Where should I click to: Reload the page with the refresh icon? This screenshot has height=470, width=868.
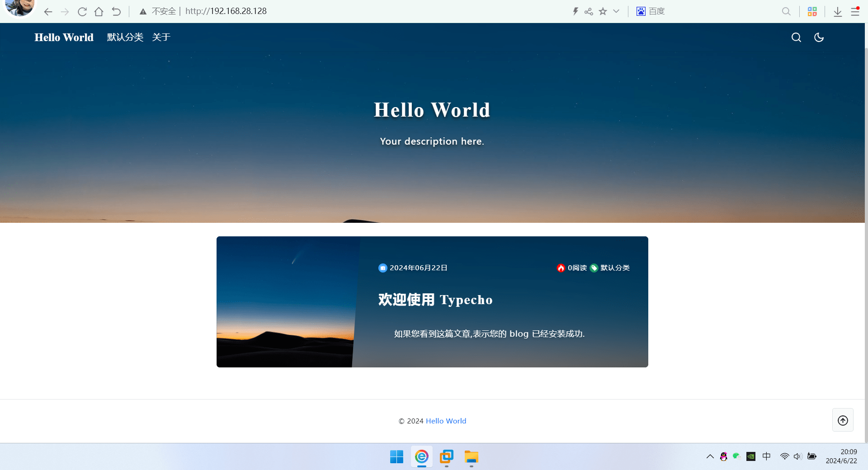[82, 12]
